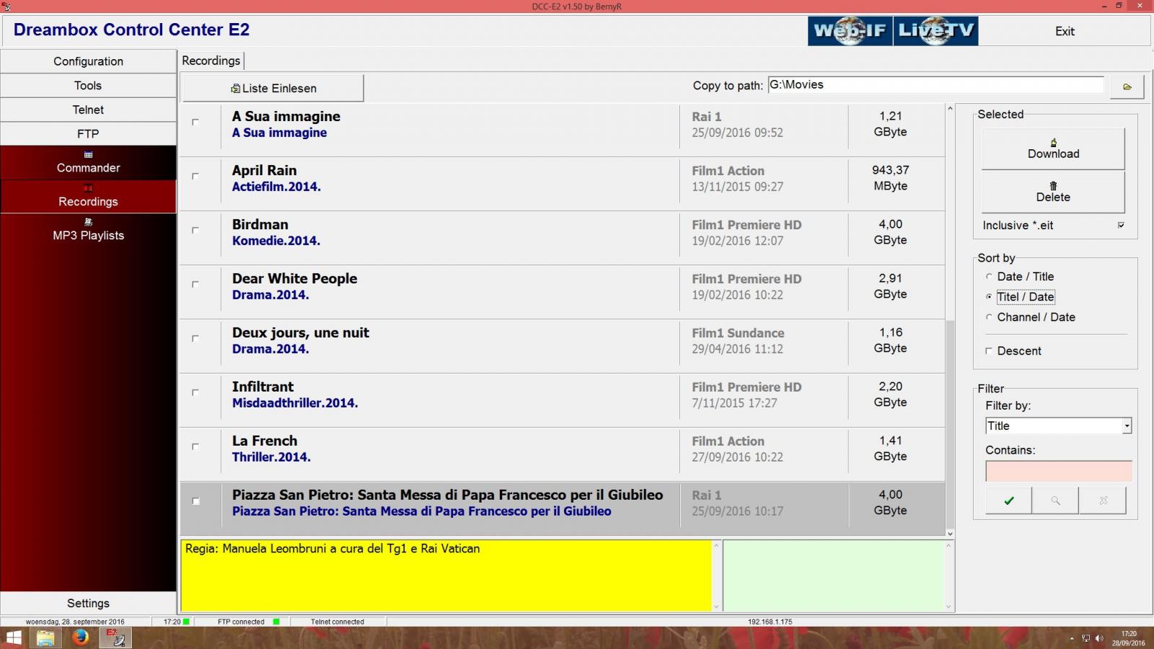The width and height of the screenshot is (1154, 649).
Task: Open the system tray volume icon
Action: [x=1099, y=638]
